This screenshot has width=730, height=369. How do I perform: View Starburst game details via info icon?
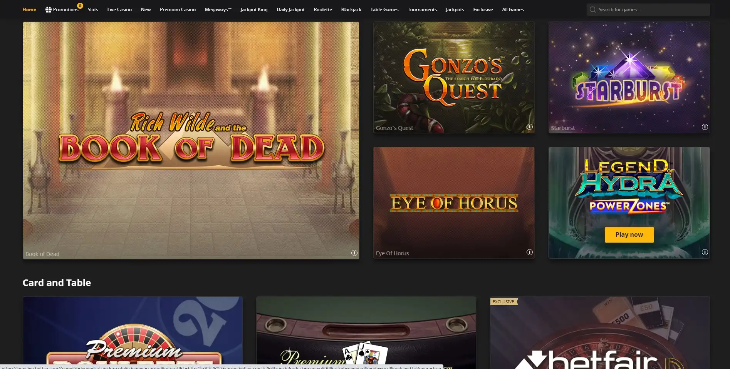point(705,126)
